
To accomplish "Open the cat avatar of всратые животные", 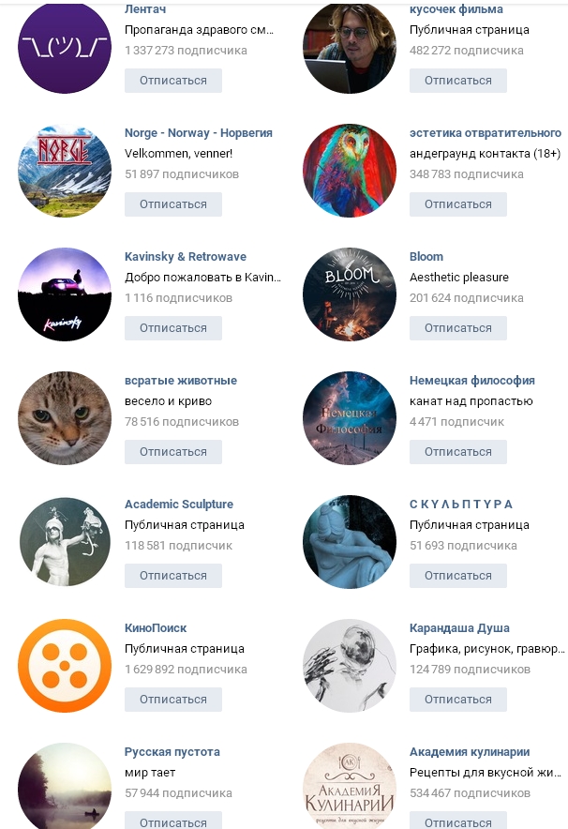I will click(x=65, y=418).
